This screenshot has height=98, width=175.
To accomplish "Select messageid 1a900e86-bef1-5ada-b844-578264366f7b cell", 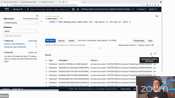I will (x=74, y=68).
